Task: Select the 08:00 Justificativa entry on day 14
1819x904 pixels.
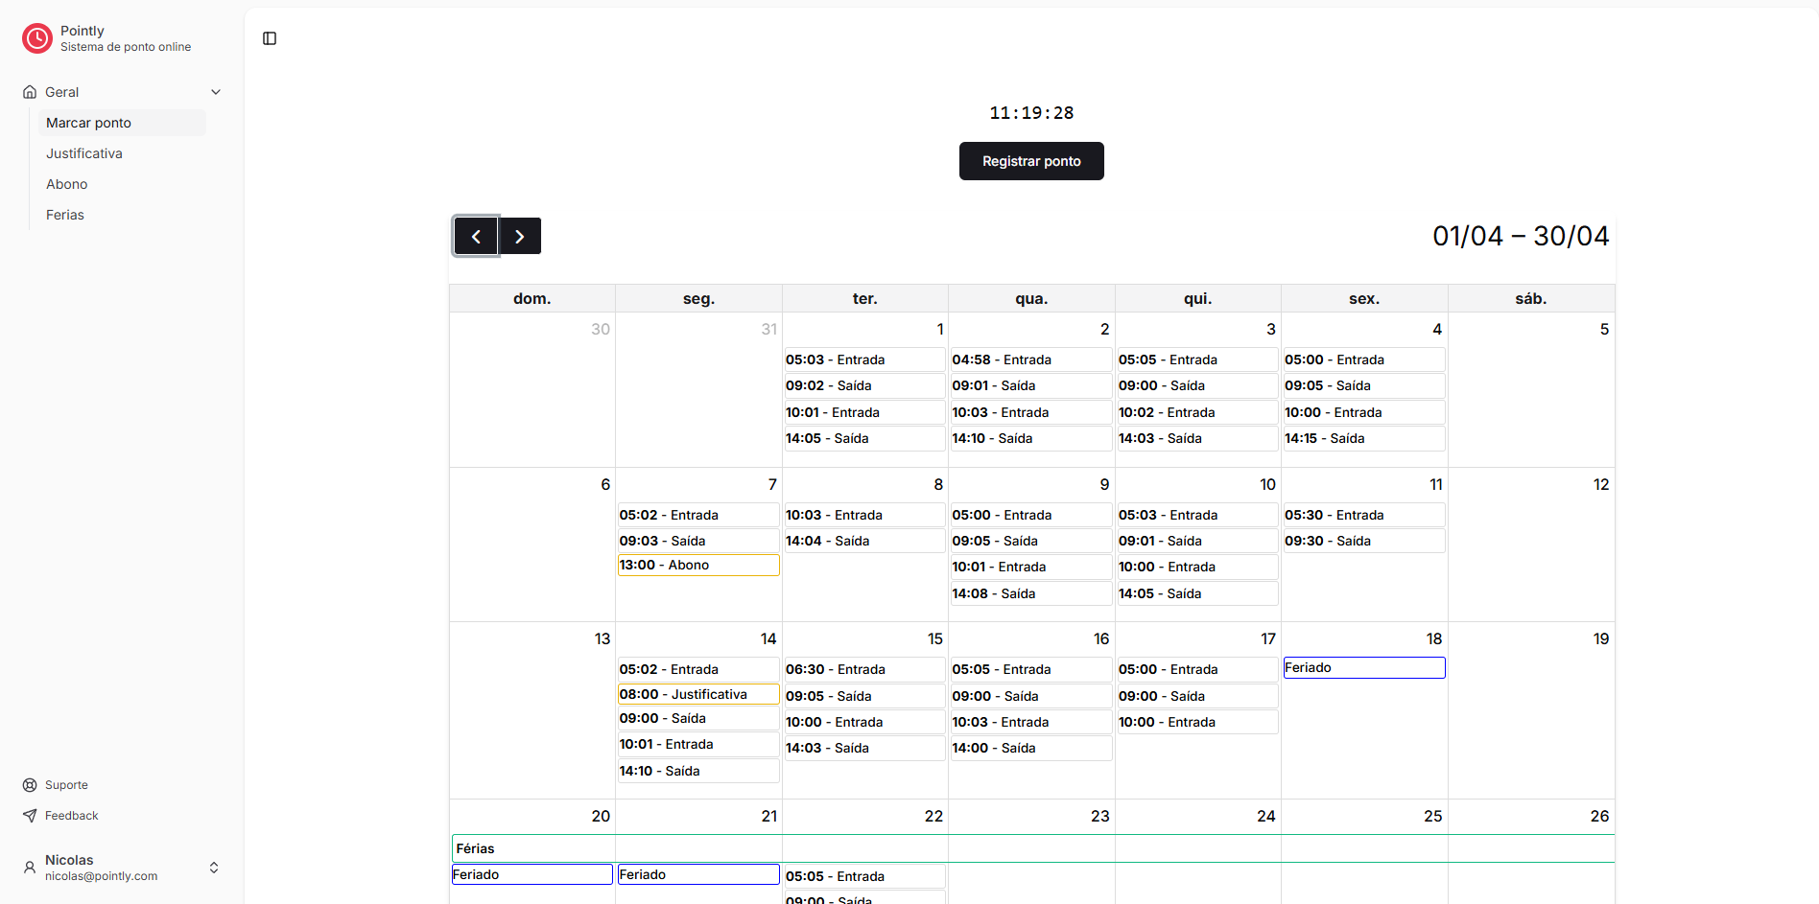Action: tap(697, 694)
